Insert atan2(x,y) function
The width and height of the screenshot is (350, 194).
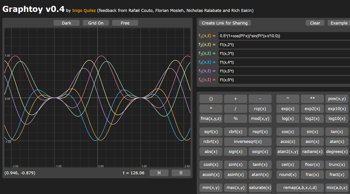(x=288, y=151)
